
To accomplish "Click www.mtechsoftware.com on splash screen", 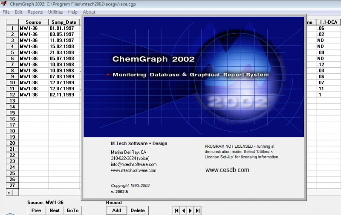I will tap(133, 170).
